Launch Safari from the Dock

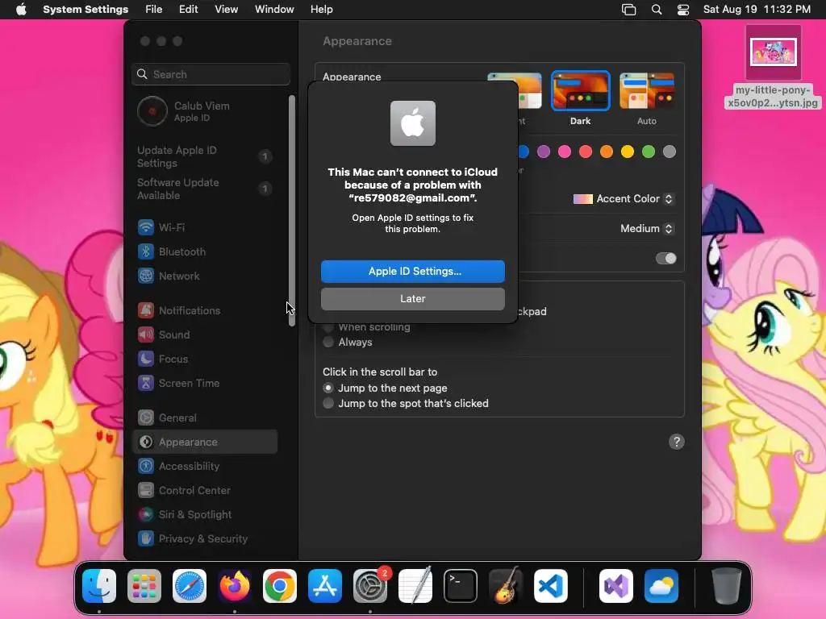(x=190, y=586)
